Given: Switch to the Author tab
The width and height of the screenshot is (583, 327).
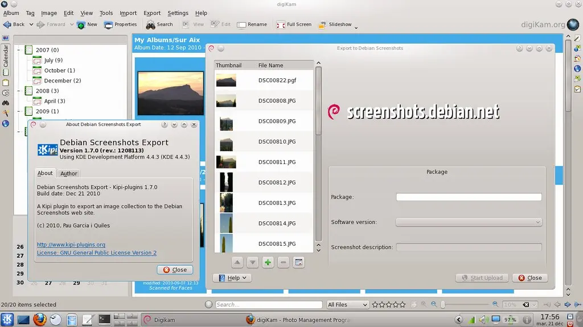Looking at the screenshot, I should pos(68,173).
